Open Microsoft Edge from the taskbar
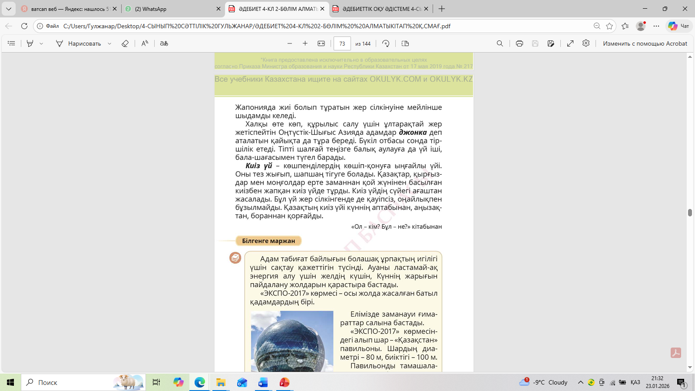The height and width of the screenshot is (391, 695). pyautogui.click(x=200, y=382)
